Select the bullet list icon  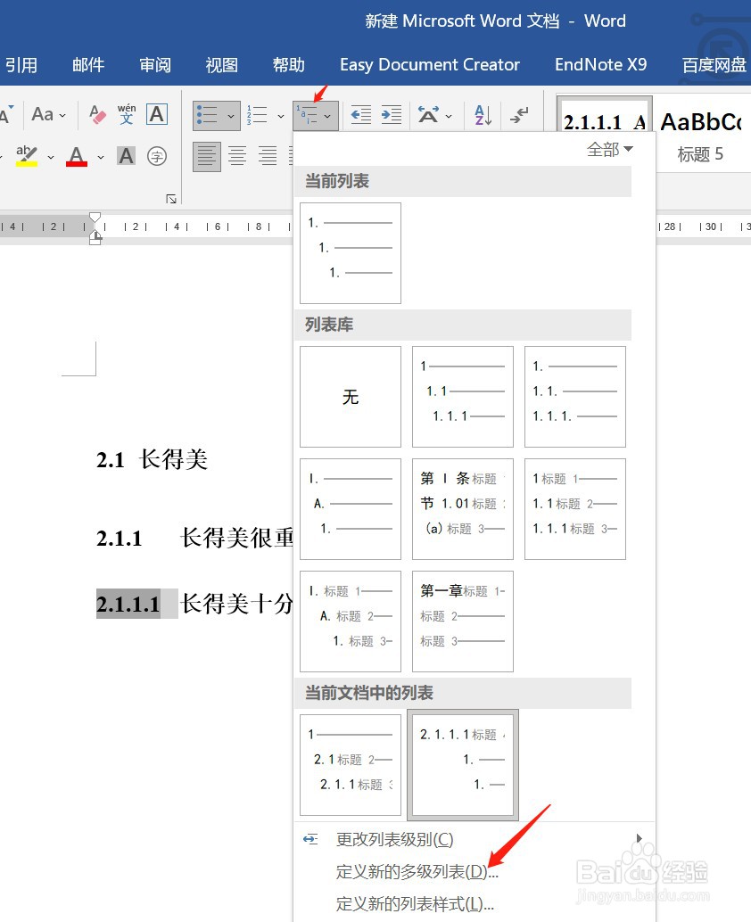[x=207, y=116]
